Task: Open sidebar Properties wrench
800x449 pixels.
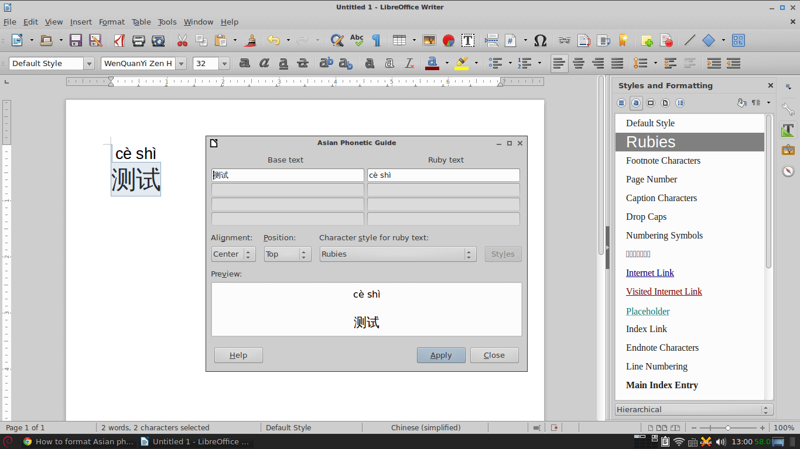Action: coord(788,109)
